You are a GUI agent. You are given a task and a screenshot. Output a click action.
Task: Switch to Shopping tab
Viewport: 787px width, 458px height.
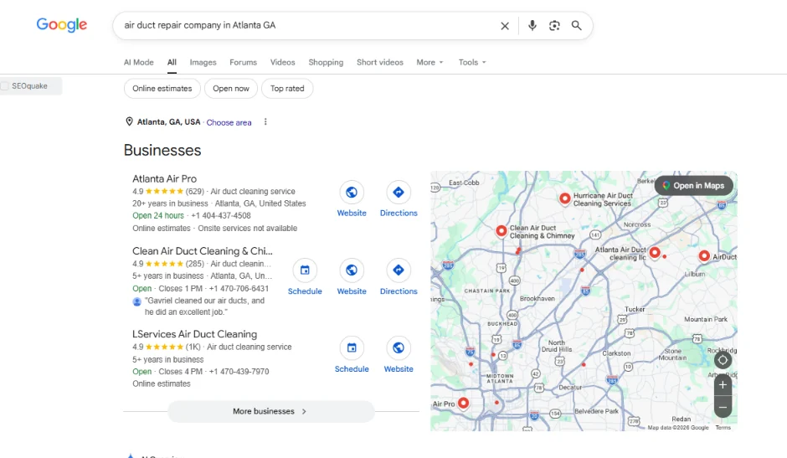point(326,62)
